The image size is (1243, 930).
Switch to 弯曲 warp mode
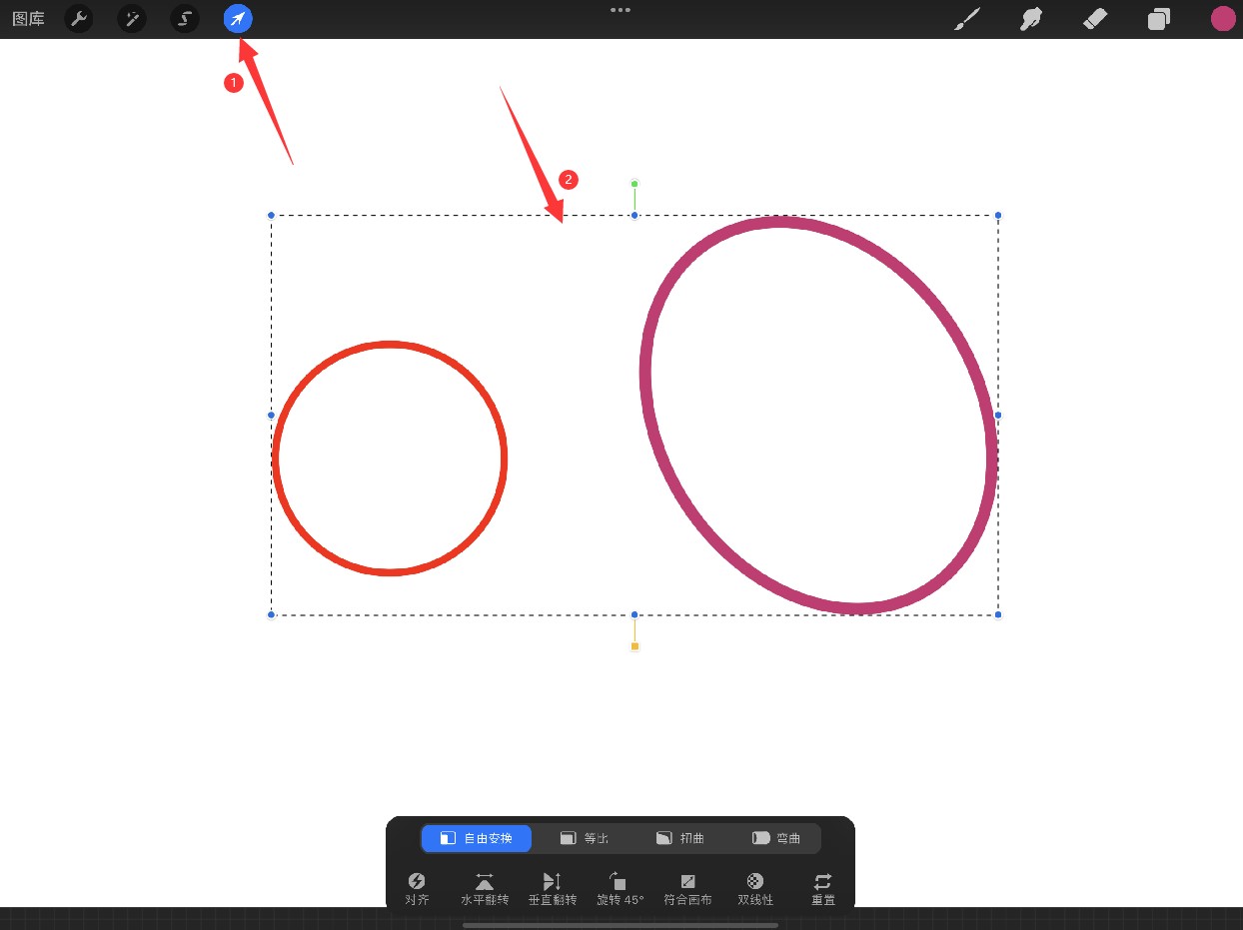tap(776, 838)
